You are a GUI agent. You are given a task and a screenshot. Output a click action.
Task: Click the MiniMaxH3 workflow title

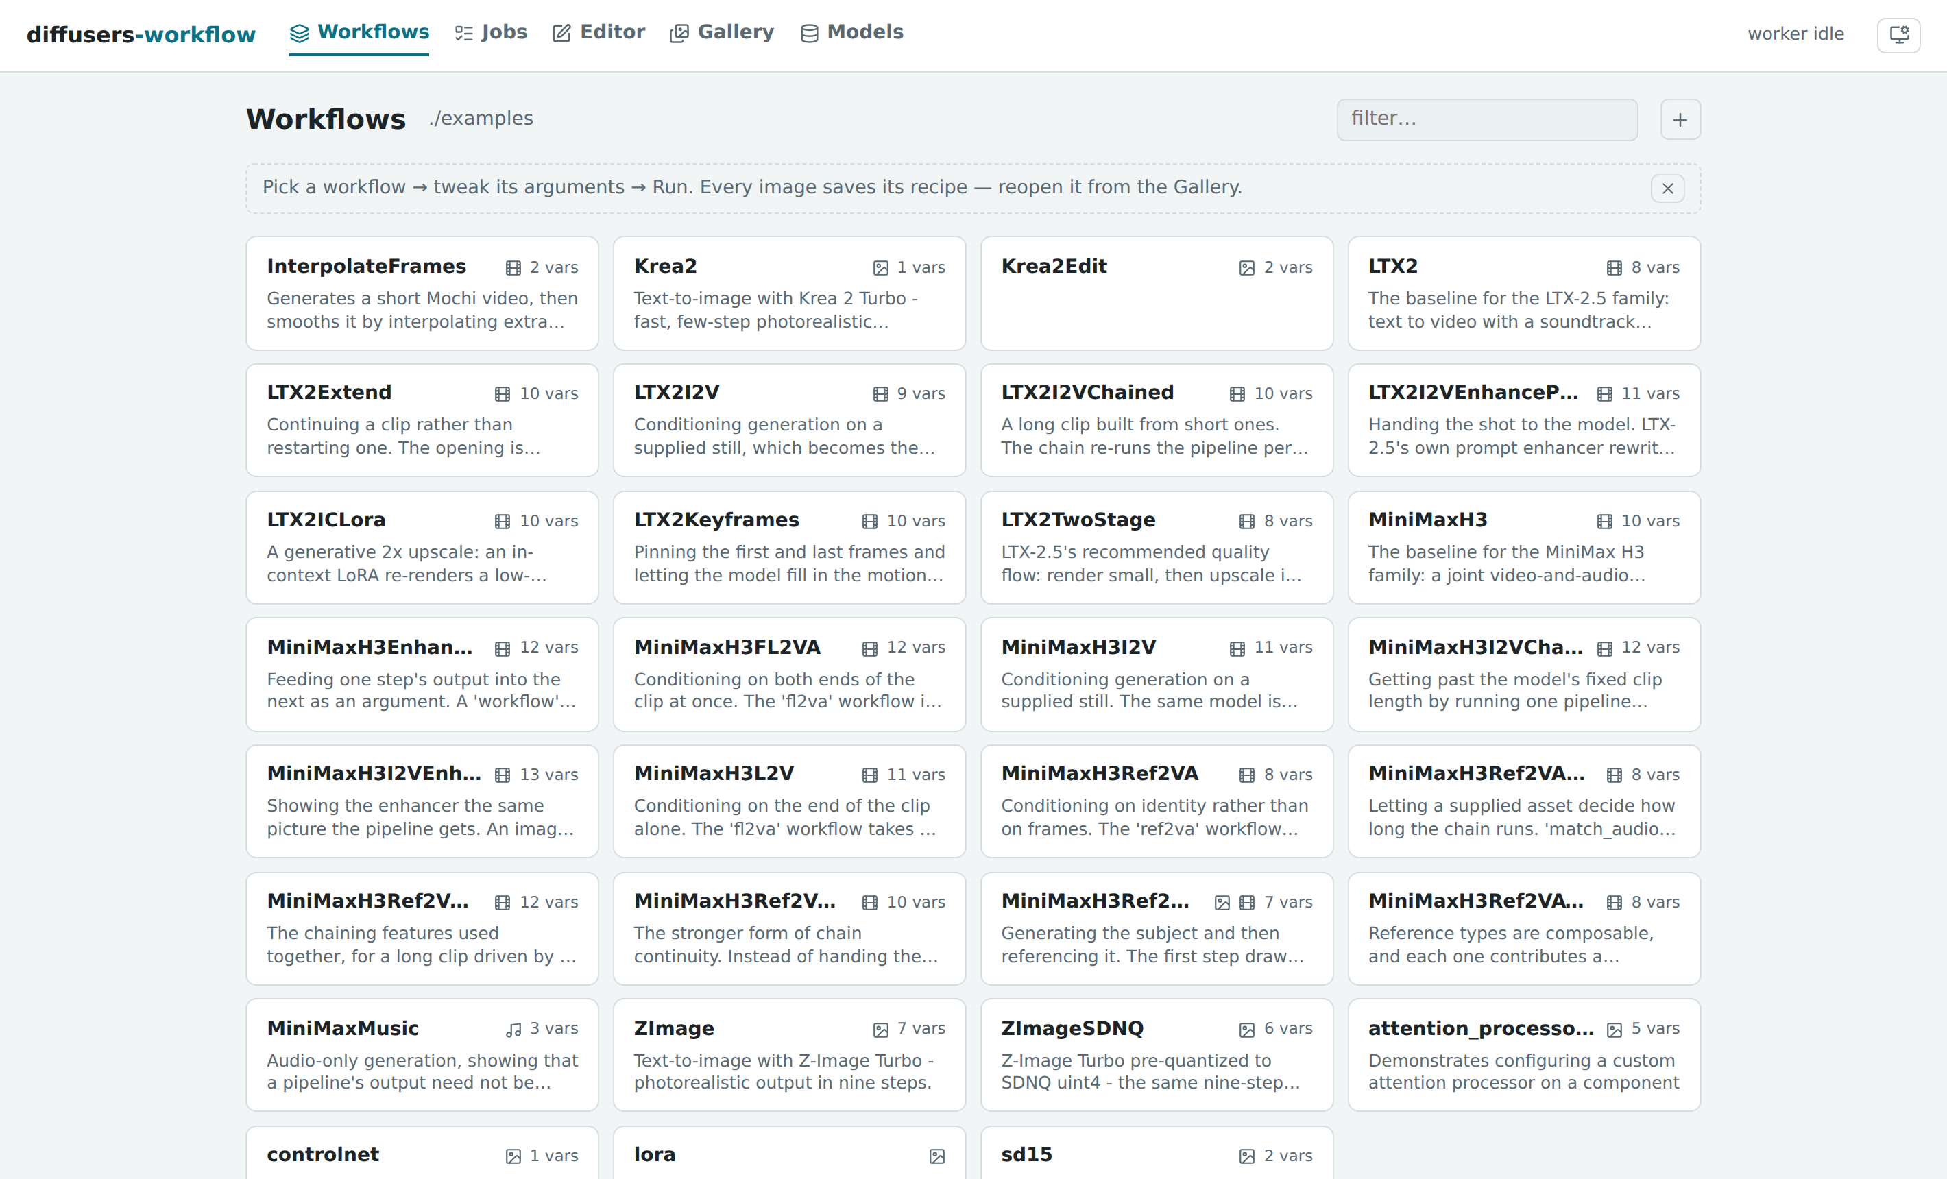(1428, 520)
